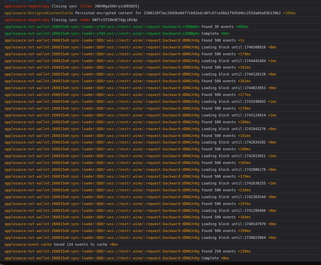
Task: Click the '+105ms' timing on Persisted line
Action: [x=289, y=13]
